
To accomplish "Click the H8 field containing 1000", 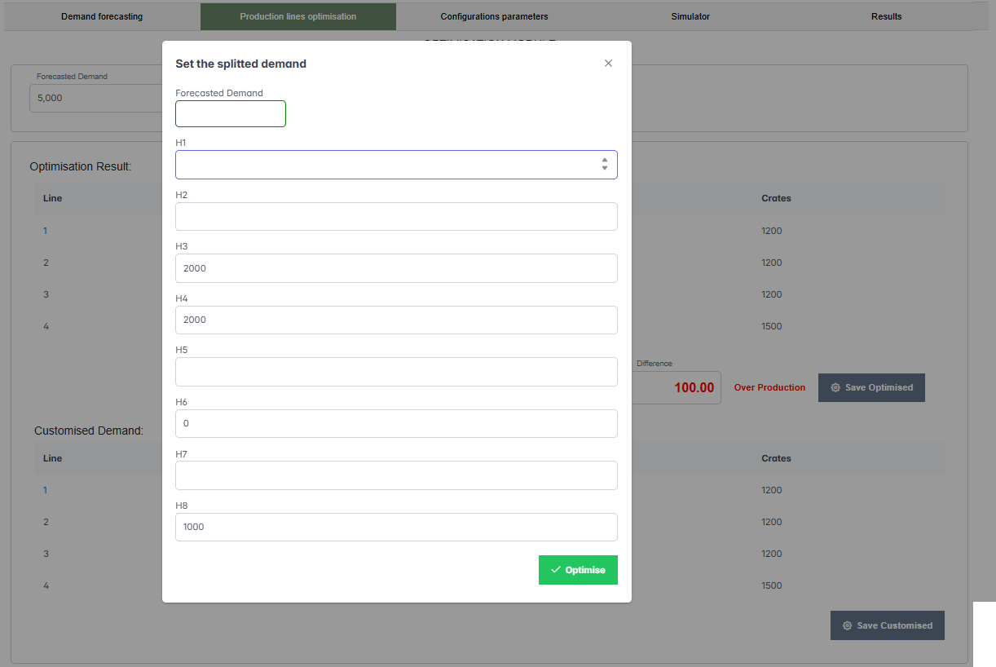I will click(396, 527).
